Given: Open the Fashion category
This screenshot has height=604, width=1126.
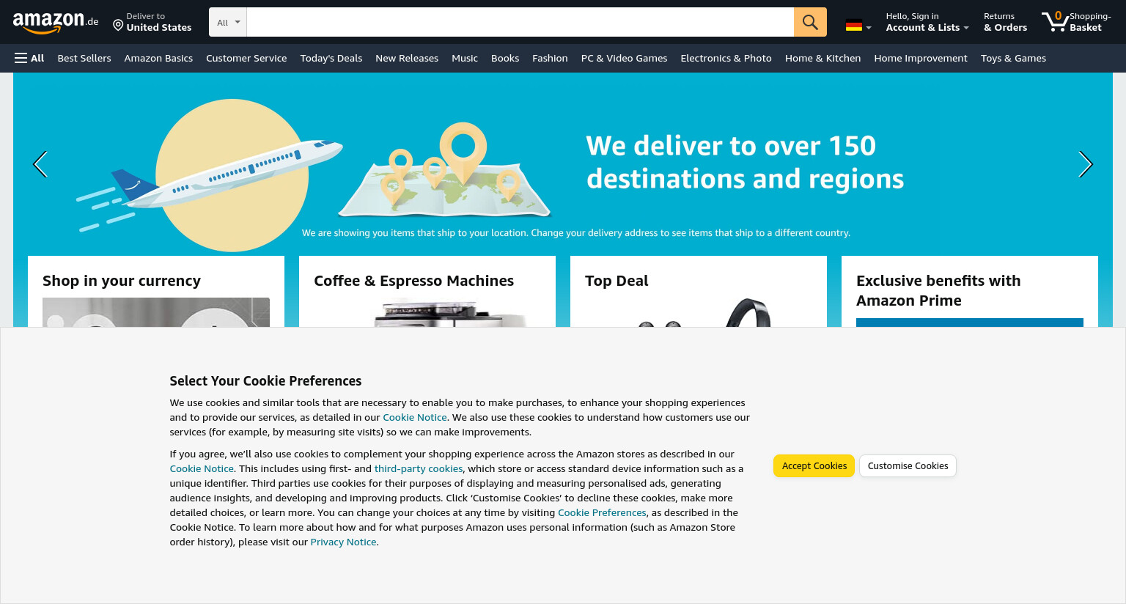Looking at the screenshot, I should (x=550, y=58).
